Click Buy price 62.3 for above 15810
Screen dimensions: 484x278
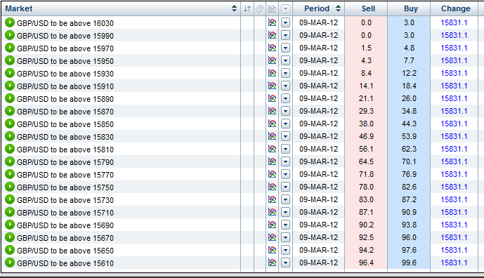click(409, 149)
